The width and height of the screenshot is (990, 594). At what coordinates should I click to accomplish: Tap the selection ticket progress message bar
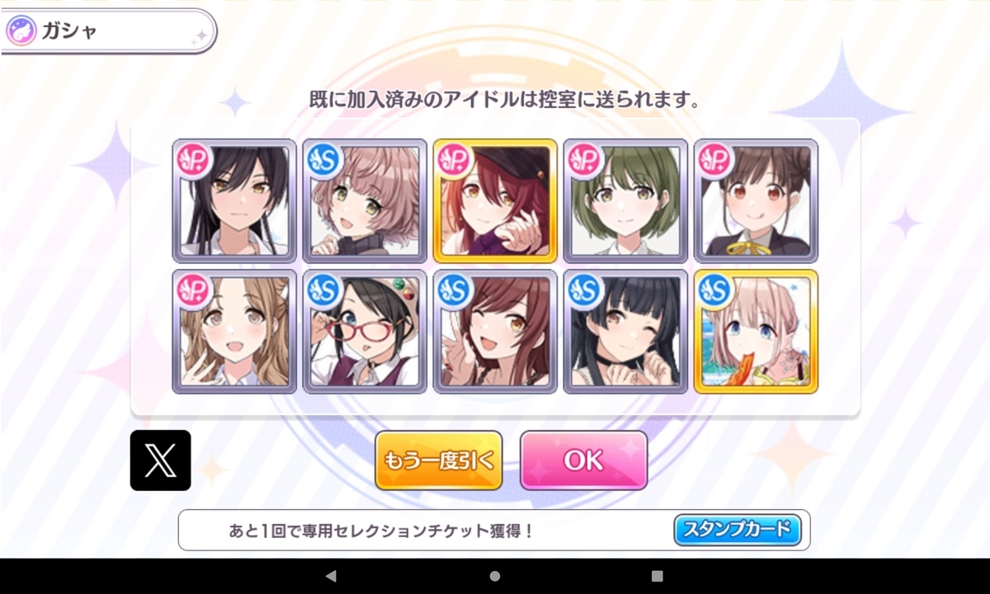coord(494,530)
